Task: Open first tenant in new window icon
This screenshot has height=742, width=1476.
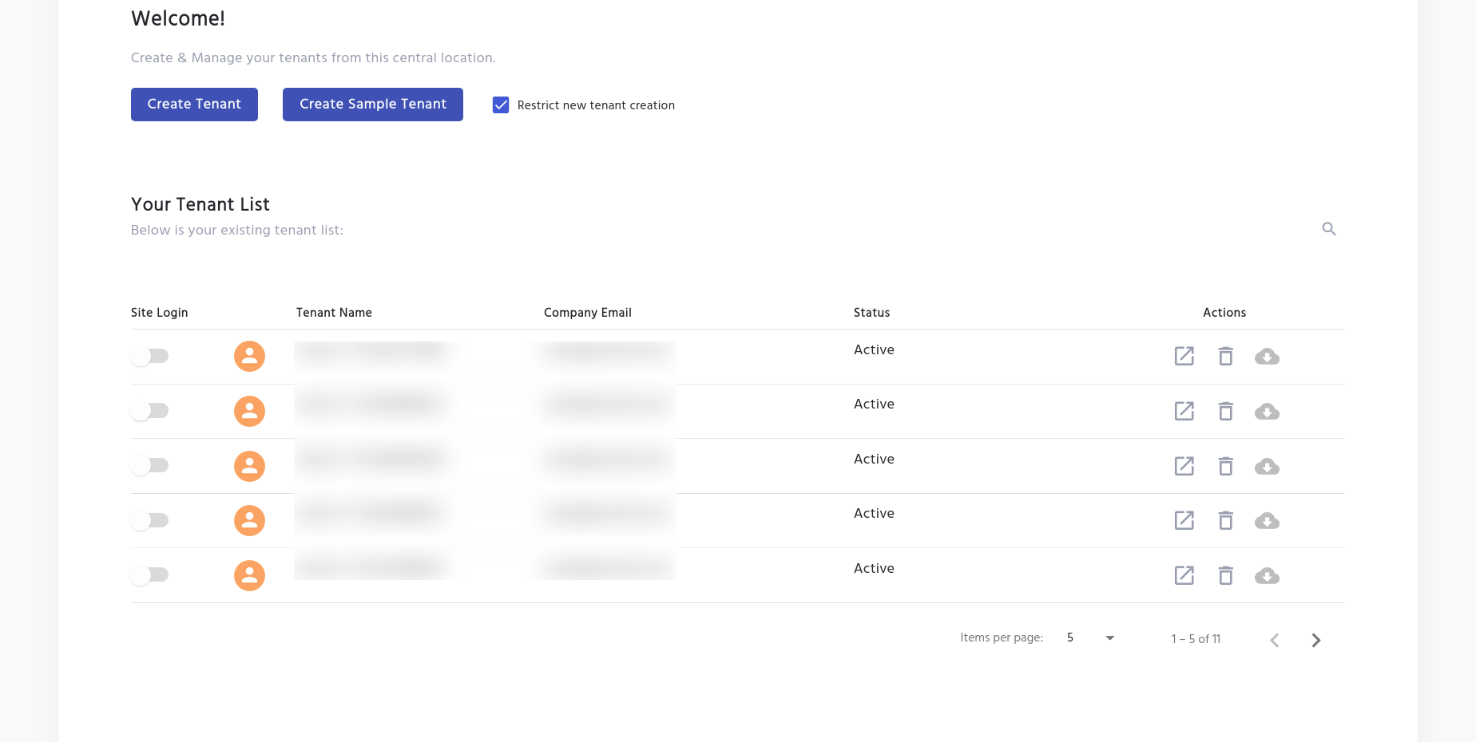Action: [x=1184, y=357]
